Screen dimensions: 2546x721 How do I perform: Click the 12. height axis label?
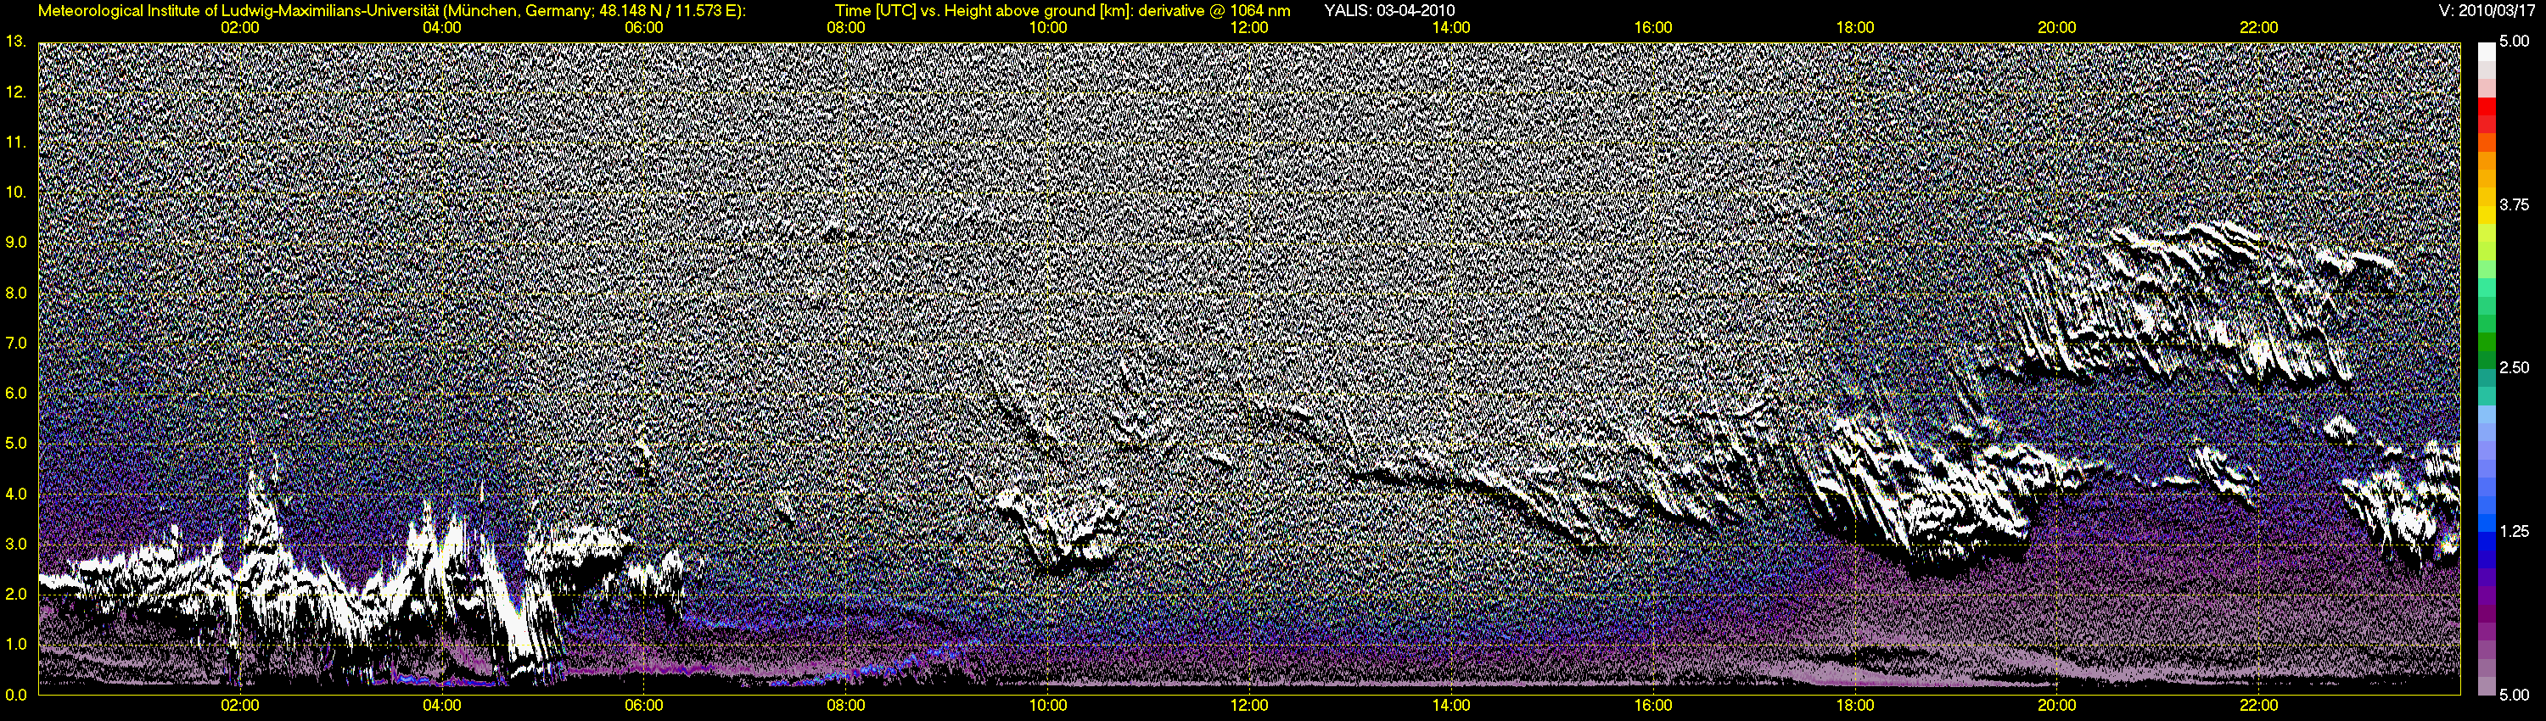point(16,92)
